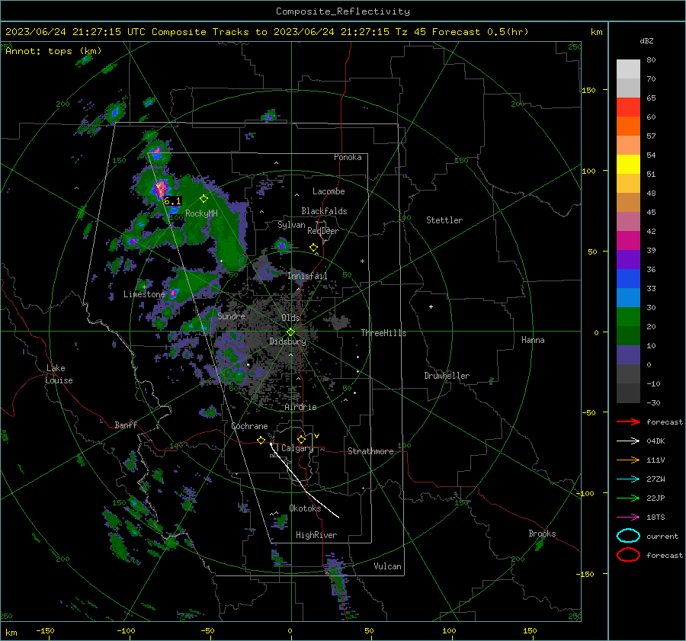The width and height of the screenshot is (686, 641).
Task: Click the Innisfail city label
Action: coord(307,276)
